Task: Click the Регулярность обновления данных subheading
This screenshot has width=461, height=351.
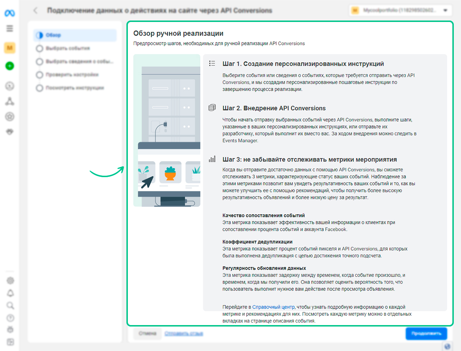Action: pyautogui.click(x=264, y=268)
